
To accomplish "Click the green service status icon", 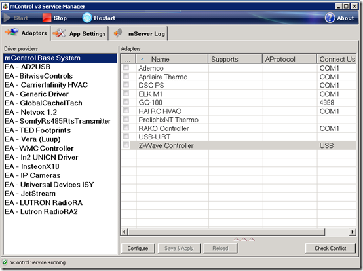I will click(5, 262).
